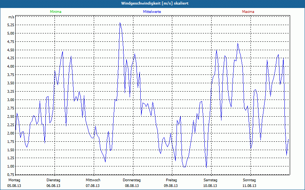Click the 11.08.13 date label
This screenshot has height=190, width=305.
(x=249, y=186)
